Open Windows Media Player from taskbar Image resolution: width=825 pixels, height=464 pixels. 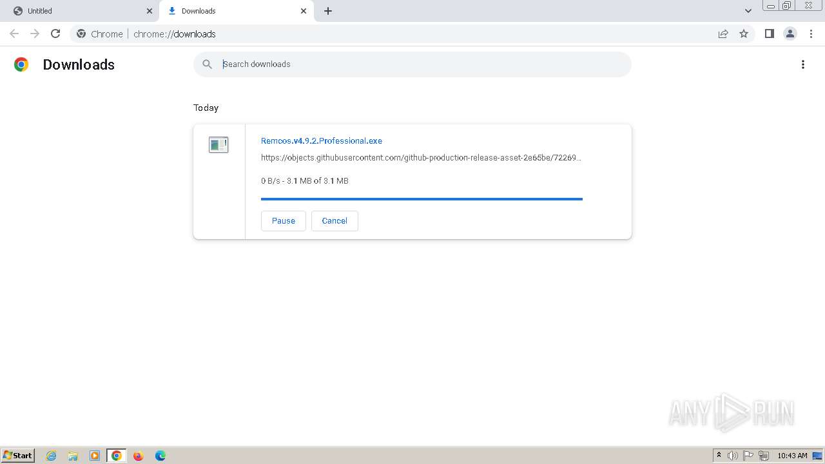pos(95,456)
